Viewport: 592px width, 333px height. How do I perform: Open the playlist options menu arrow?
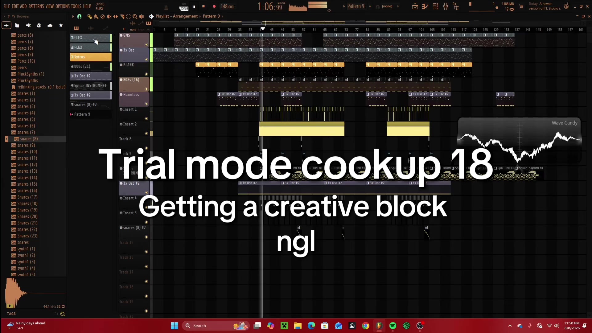73,16
